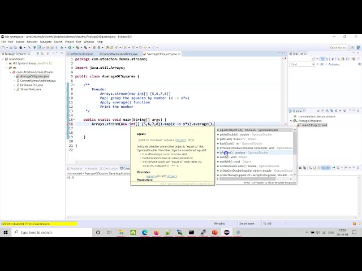Click Link with Editor icon in Package Explorer
The height and width of the screenshot is (271, 362).
point(42,54)
